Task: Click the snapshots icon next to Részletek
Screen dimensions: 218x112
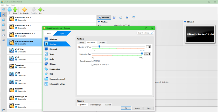Action: [114, 17]
